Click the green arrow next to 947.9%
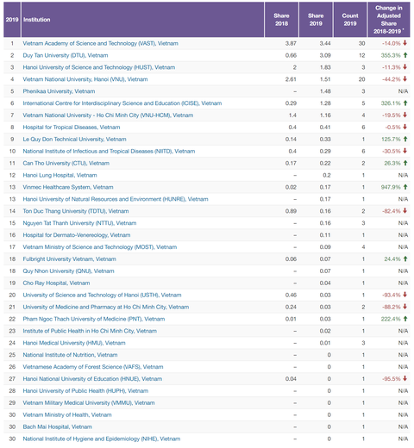Image resolution: width=414 pixels, height=448 pixels. (x=405, y=187)
